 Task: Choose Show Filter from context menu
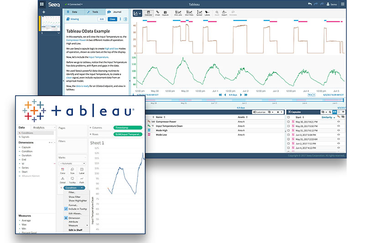point(74,197)
